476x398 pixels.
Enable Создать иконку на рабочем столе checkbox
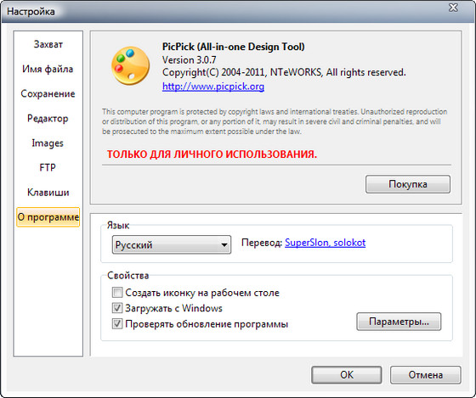(117, 293)
